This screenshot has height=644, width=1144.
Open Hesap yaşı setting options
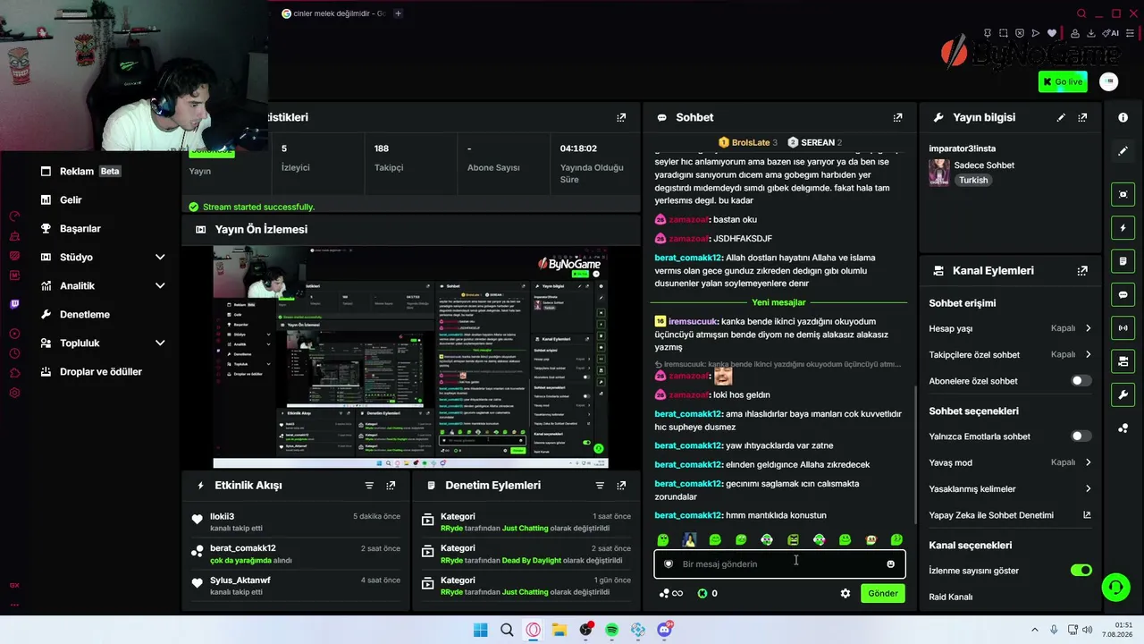click(x=1010, y=328)
